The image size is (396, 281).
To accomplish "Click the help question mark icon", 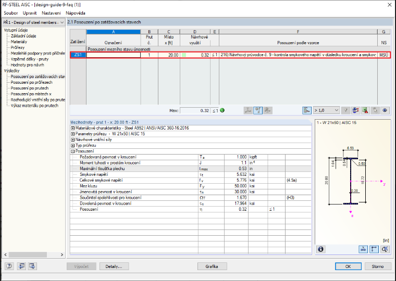I will coord(9,266).
